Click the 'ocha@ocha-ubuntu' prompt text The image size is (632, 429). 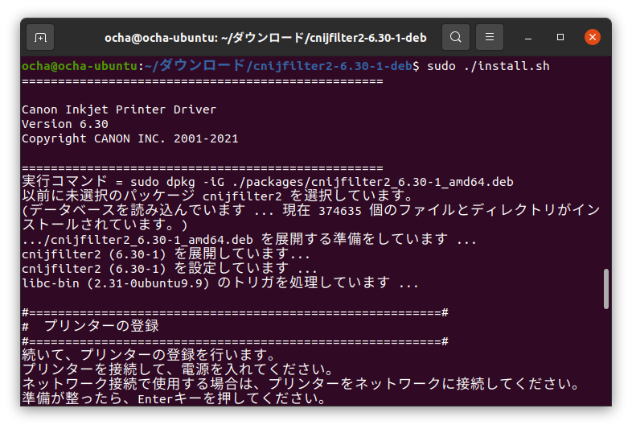point(80,66)
